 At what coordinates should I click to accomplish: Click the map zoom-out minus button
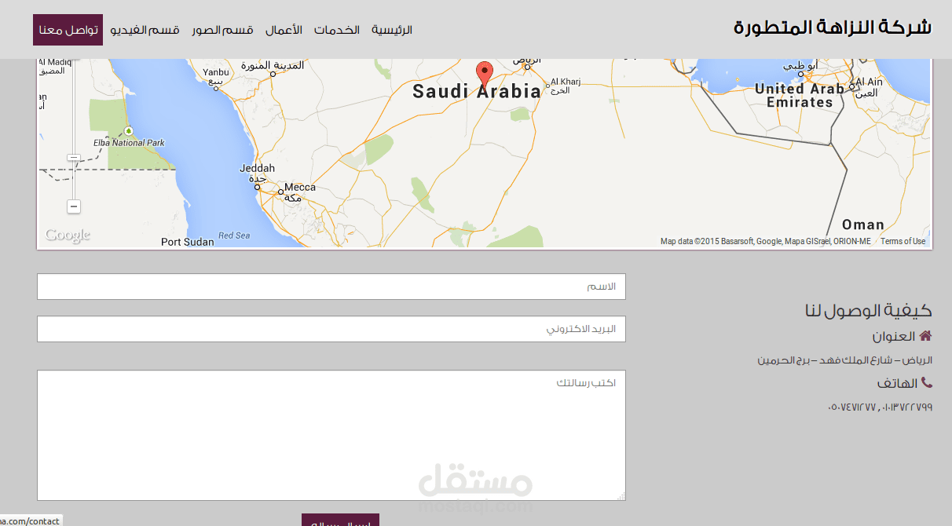(74, 206)
